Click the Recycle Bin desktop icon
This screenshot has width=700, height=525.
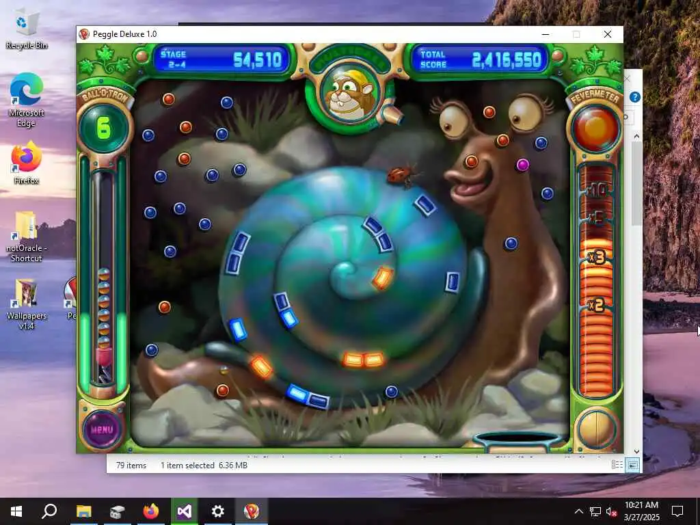[x=27, y=29]
